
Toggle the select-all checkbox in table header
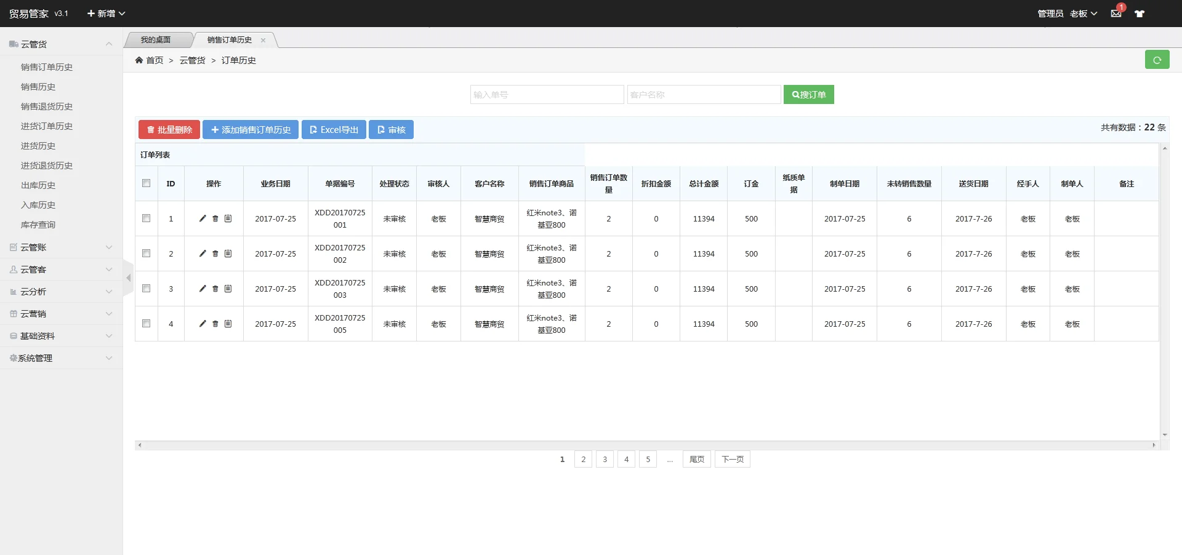pos(146,183)
